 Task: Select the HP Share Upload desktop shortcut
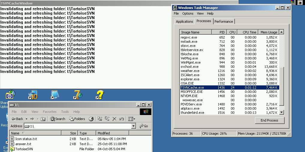coord(10,95)
